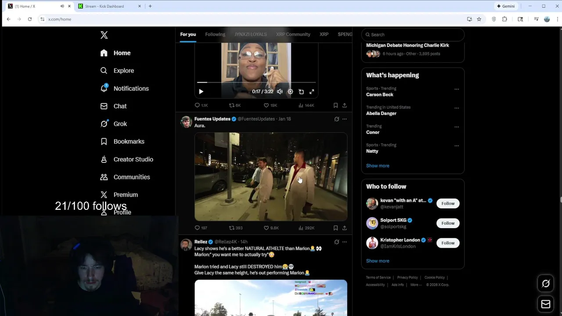Repost the Aura post (393)
Image resolution: width=562 pixels, height=316 pixels.
tap(236, 228)
